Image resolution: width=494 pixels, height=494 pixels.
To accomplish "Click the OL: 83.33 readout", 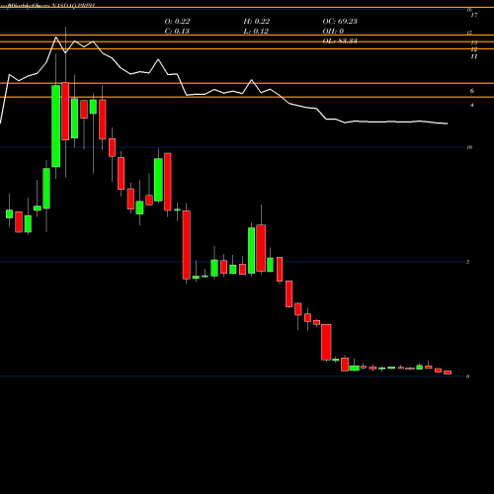I will (x=340, y=41).
